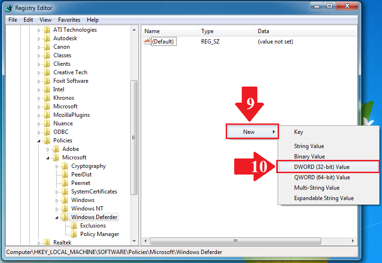Screen dimensions: 382x263
Task: Click the PeerDist folder icon
Action: coord(65,175)
